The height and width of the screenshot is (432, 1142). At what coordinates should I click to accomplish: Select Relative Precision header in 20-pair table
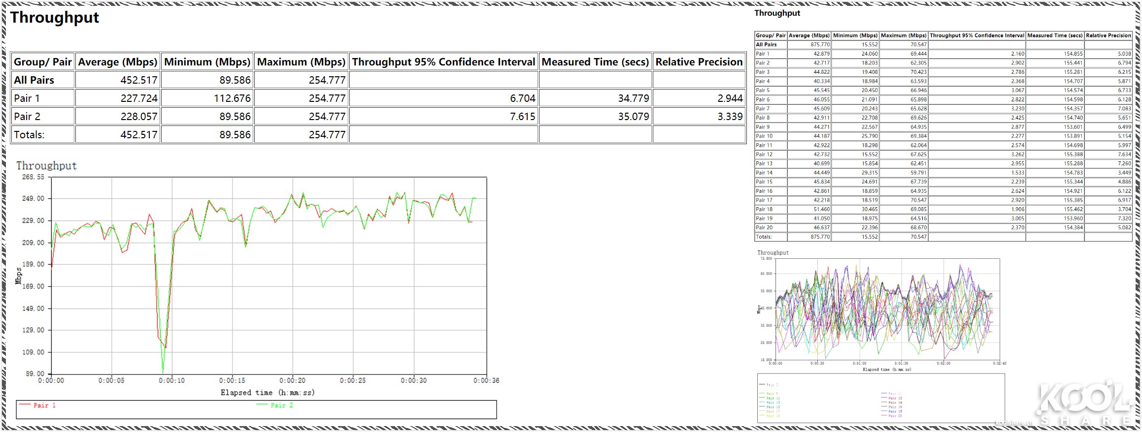click(1108, 35)
